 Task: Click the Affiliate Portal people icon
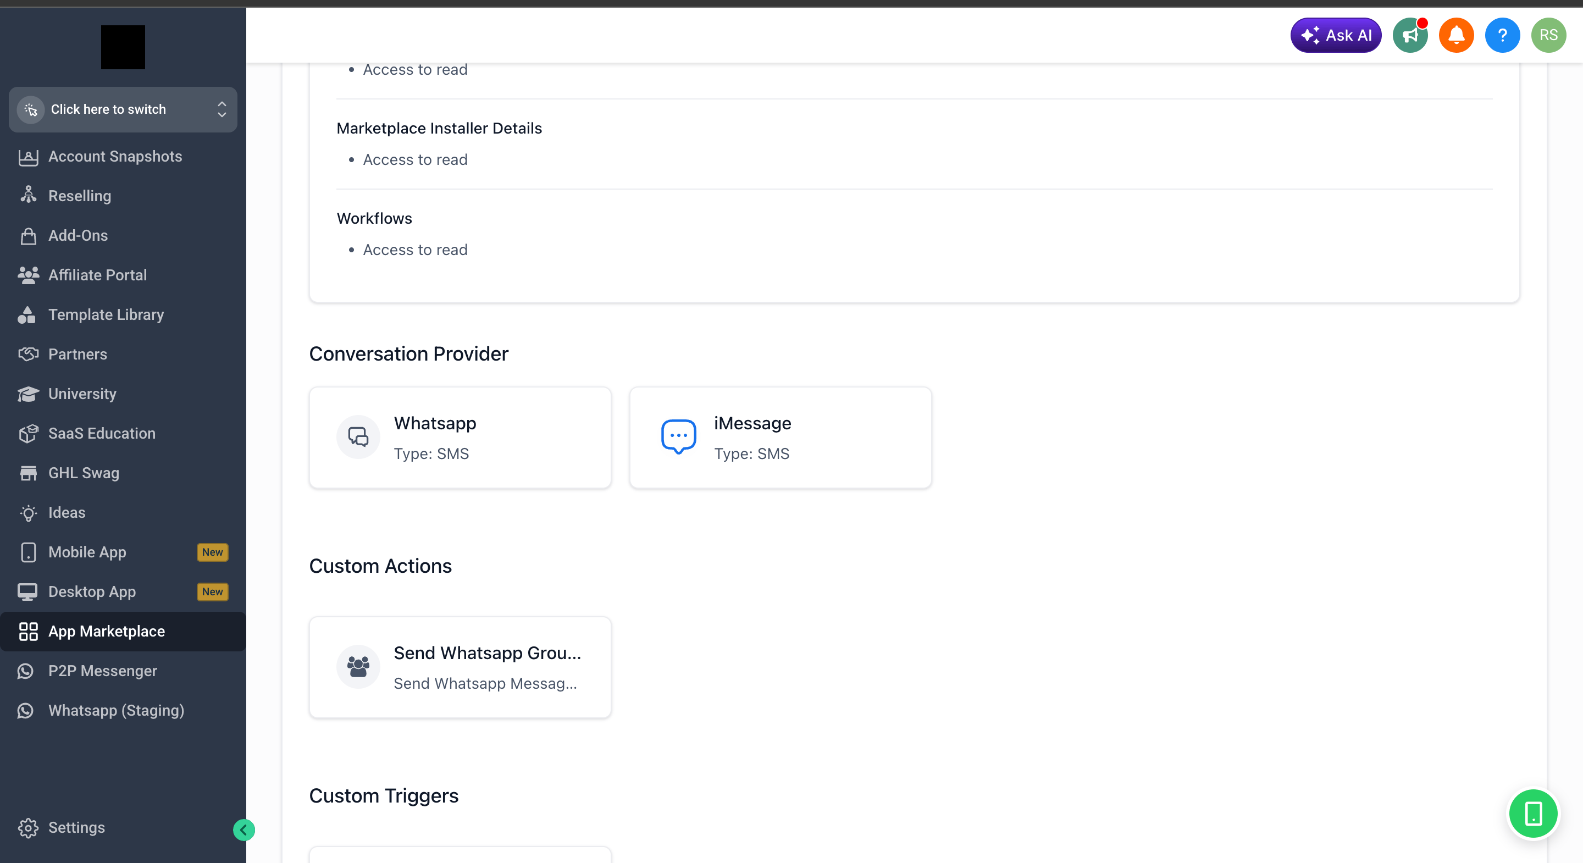point(28,275)
